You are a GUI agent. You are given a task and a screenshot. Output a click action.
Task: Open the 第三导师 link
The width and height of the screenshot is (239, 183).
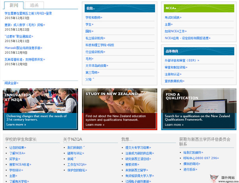92,73
